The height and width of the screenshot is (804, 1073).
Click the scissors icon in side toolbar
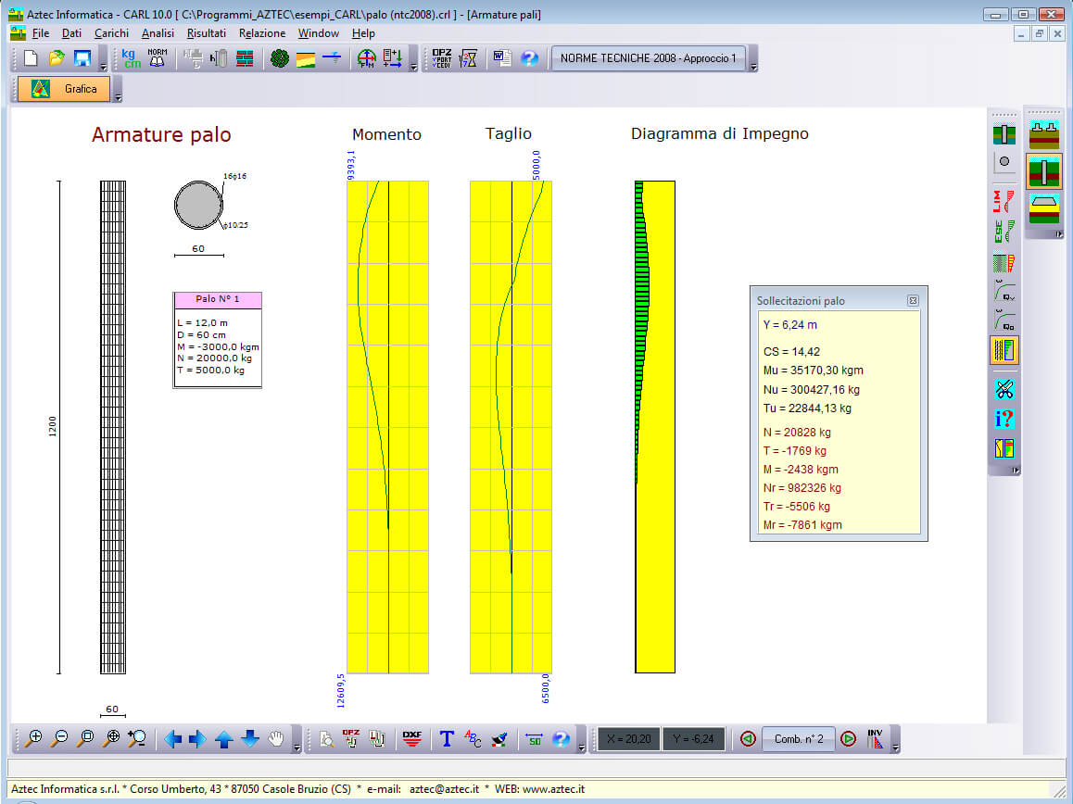pos(1004,389)
